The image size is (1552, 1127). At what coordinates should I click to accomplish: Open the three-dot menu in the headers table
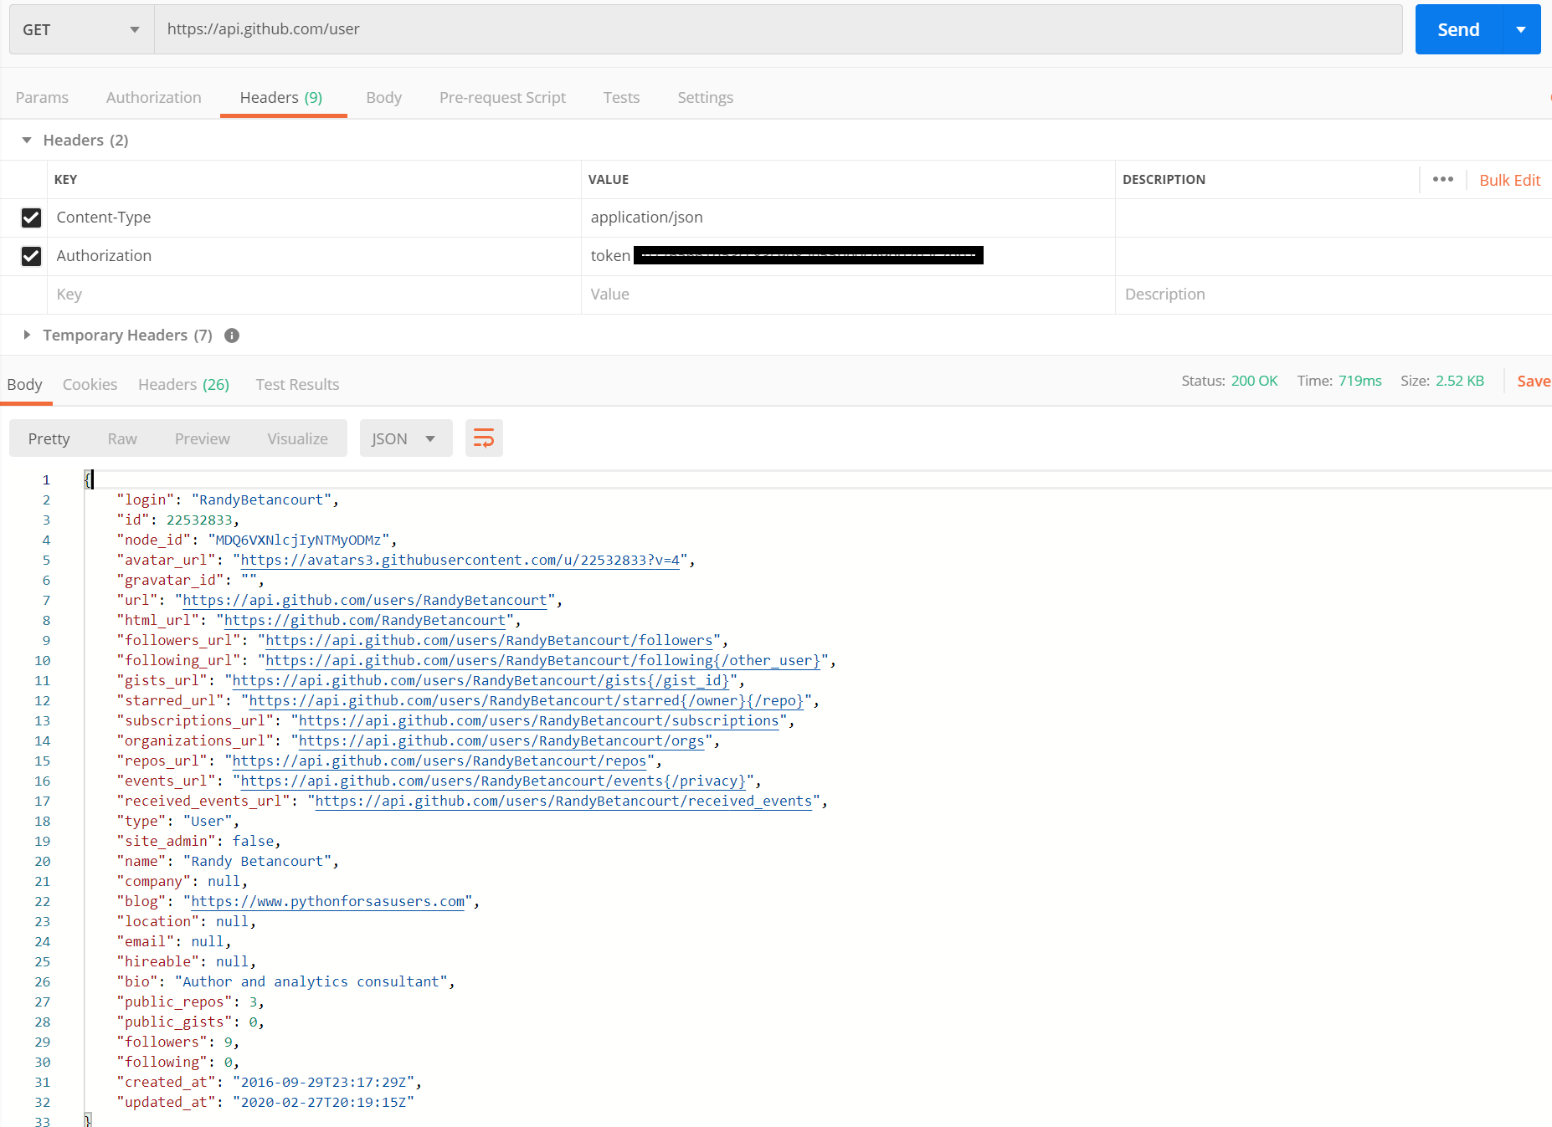tap(1443, 179)
